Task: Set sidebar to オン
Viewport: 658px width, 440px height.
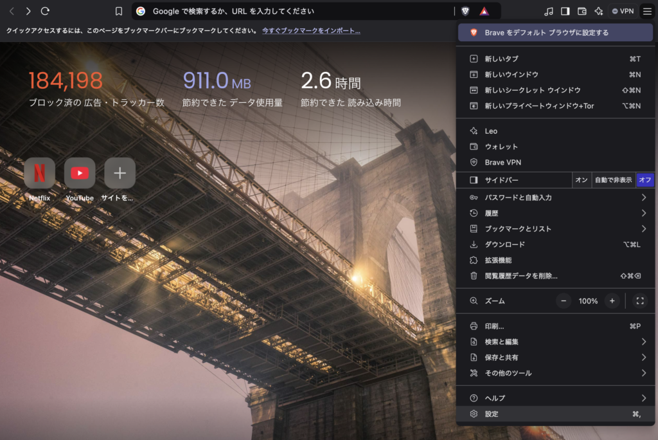Action: coord(581,180)
